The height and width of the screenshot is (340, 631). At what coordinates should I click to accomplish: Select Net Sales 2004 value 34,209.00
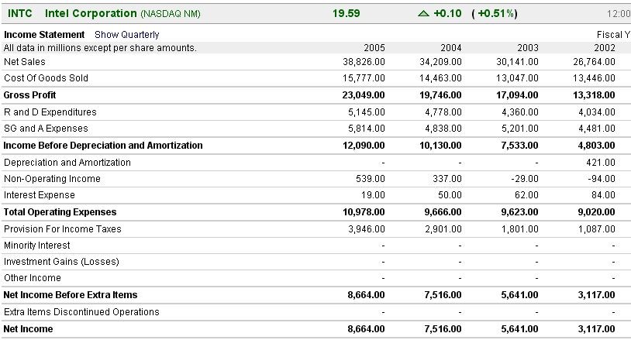(440, 62)
